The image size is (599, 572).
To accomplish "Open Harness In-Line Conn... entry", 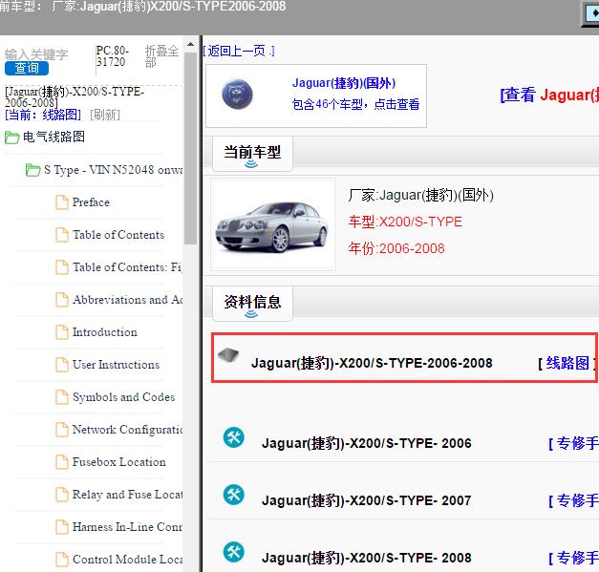I will click(127, 527).
